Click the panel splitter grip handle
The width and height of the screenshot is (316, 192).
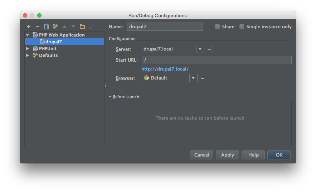pos(106,84)
